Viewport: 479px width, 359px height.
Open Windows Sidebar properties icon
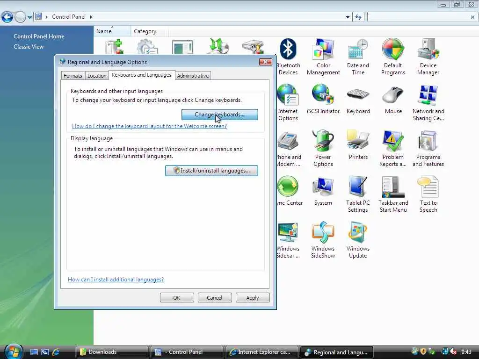(288, 240)
